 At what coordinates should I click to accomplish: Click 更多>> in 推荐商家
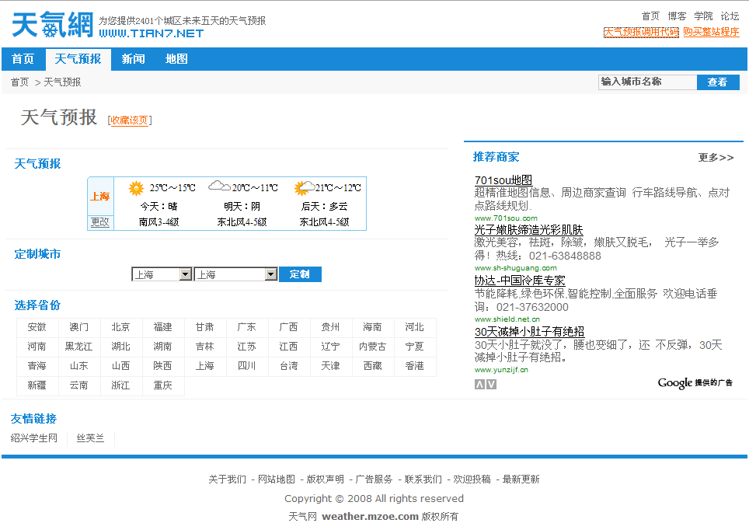pyautogui.click(x=716, y=158)
